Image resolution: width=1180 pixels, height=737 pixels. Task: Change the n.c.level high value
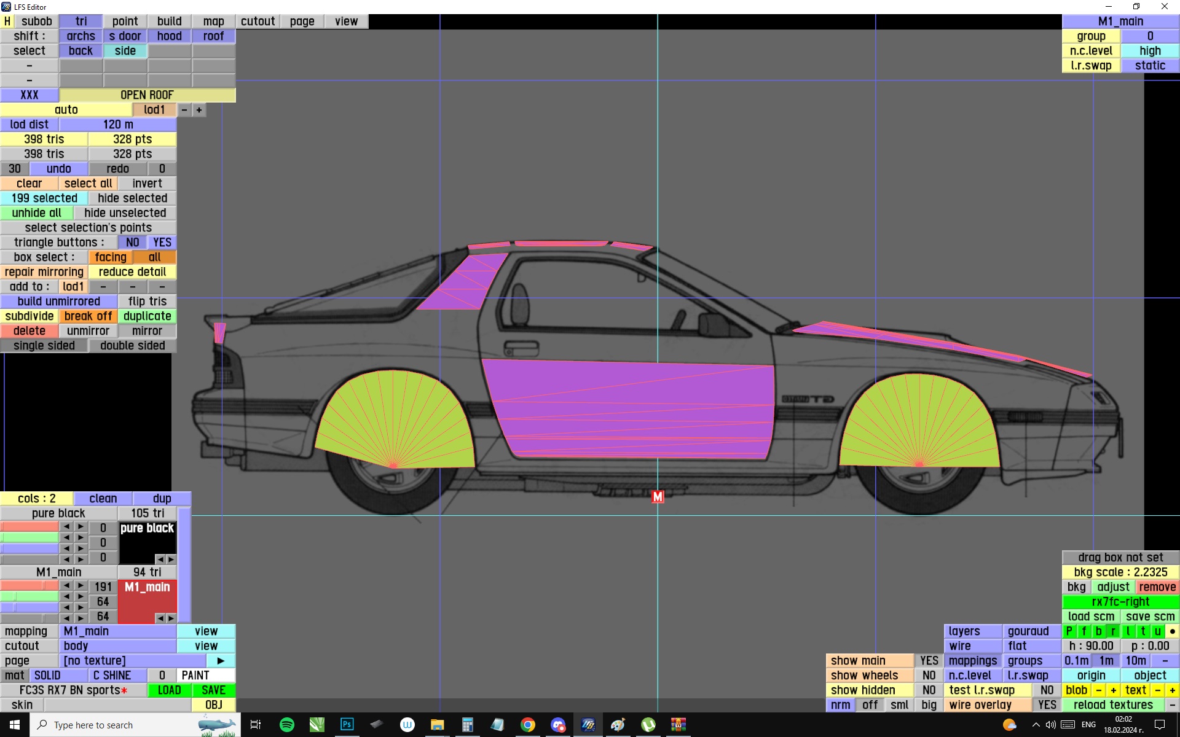click(x=1150, y=51)
